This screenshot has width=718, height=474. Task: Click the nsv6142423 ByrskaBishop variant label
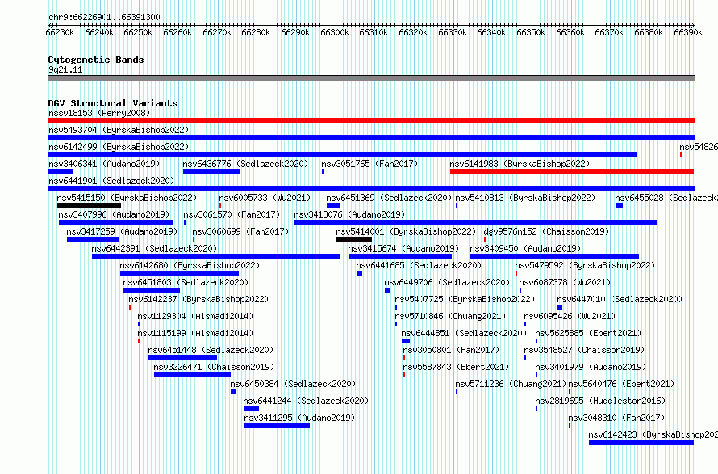653,434
